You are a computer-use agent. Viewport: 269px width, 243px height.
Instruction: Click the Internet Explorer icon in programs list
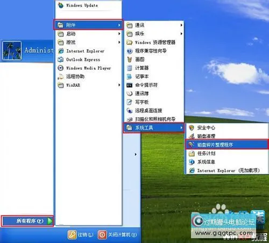pos(61,51)
